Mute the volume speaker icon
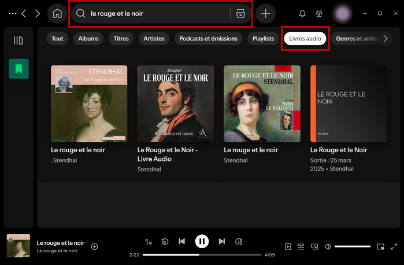 pos(328,246)
